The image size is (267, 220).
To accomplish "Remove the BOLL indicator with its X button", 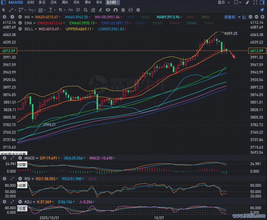I will point(20,29).
